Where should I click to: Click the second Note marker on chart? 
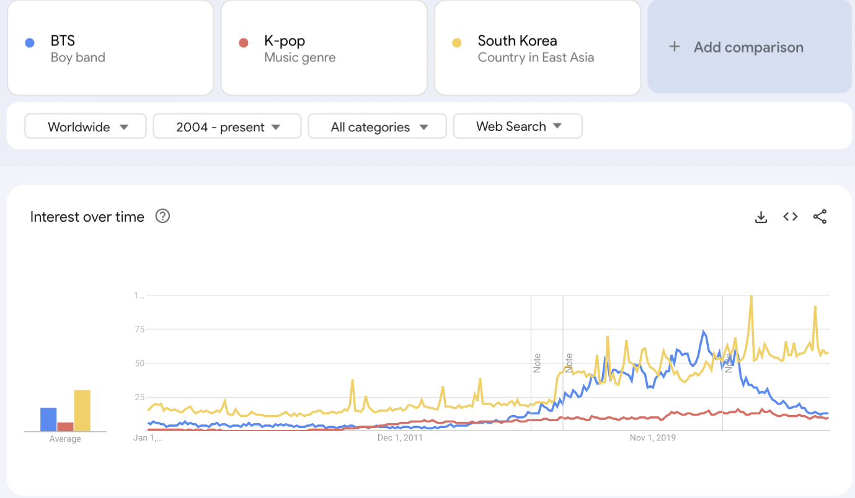coord(569,363)
